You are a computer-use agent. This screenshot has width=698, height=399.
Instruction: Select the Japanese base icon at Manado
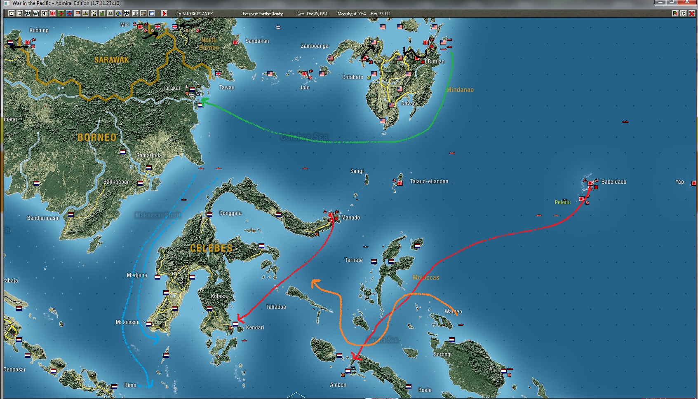pyautogui.click(x=331, y=215)
